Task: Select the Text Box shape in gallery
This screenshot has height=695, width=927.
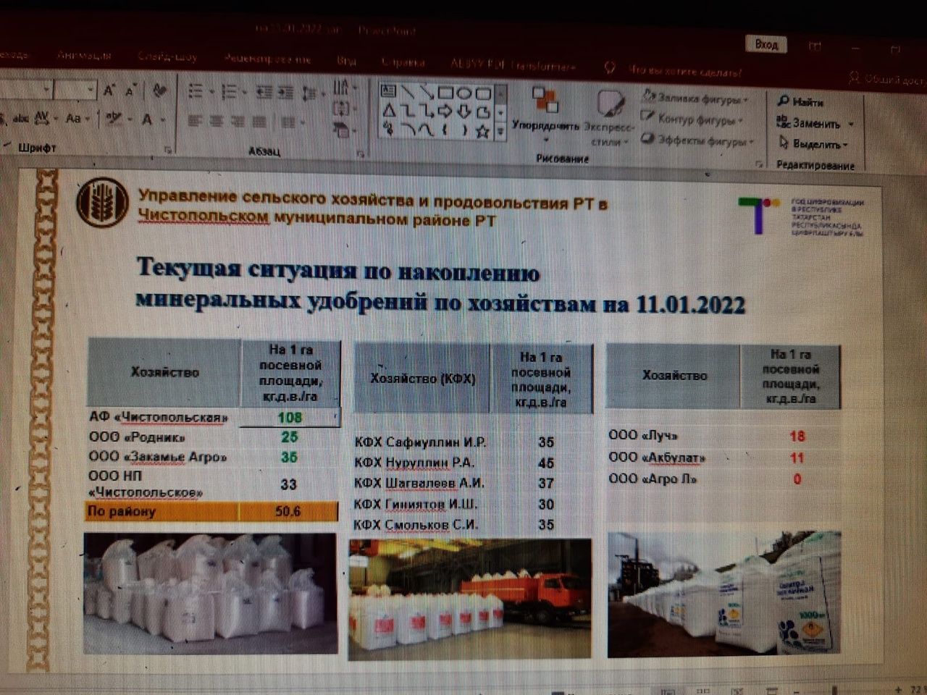Action: pyautogui.click(x=389, y=92)
